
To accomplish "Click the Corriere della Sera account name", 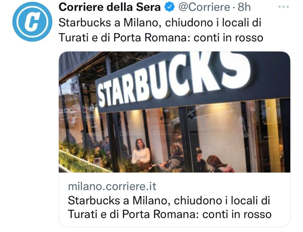I will [109, 7].
